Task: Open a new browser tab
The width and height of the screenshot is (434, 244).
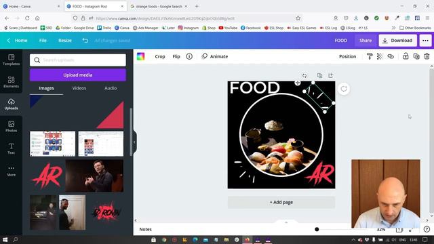Action: click(197, 6)
